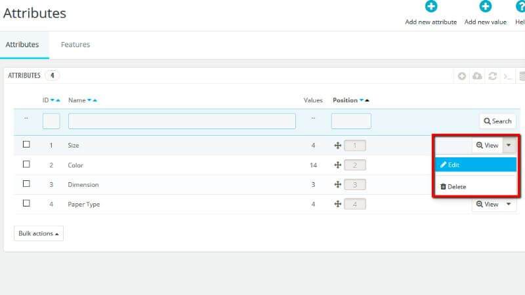This screenshot has height=295, width=525.
Task: Click the move handle for Color row
Action: click(x=337, y=165)
